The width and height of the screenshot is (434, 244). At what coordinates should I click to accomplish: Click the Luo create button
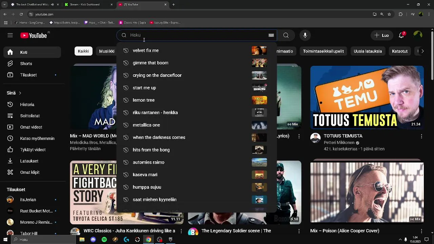[x=382, y=35]
